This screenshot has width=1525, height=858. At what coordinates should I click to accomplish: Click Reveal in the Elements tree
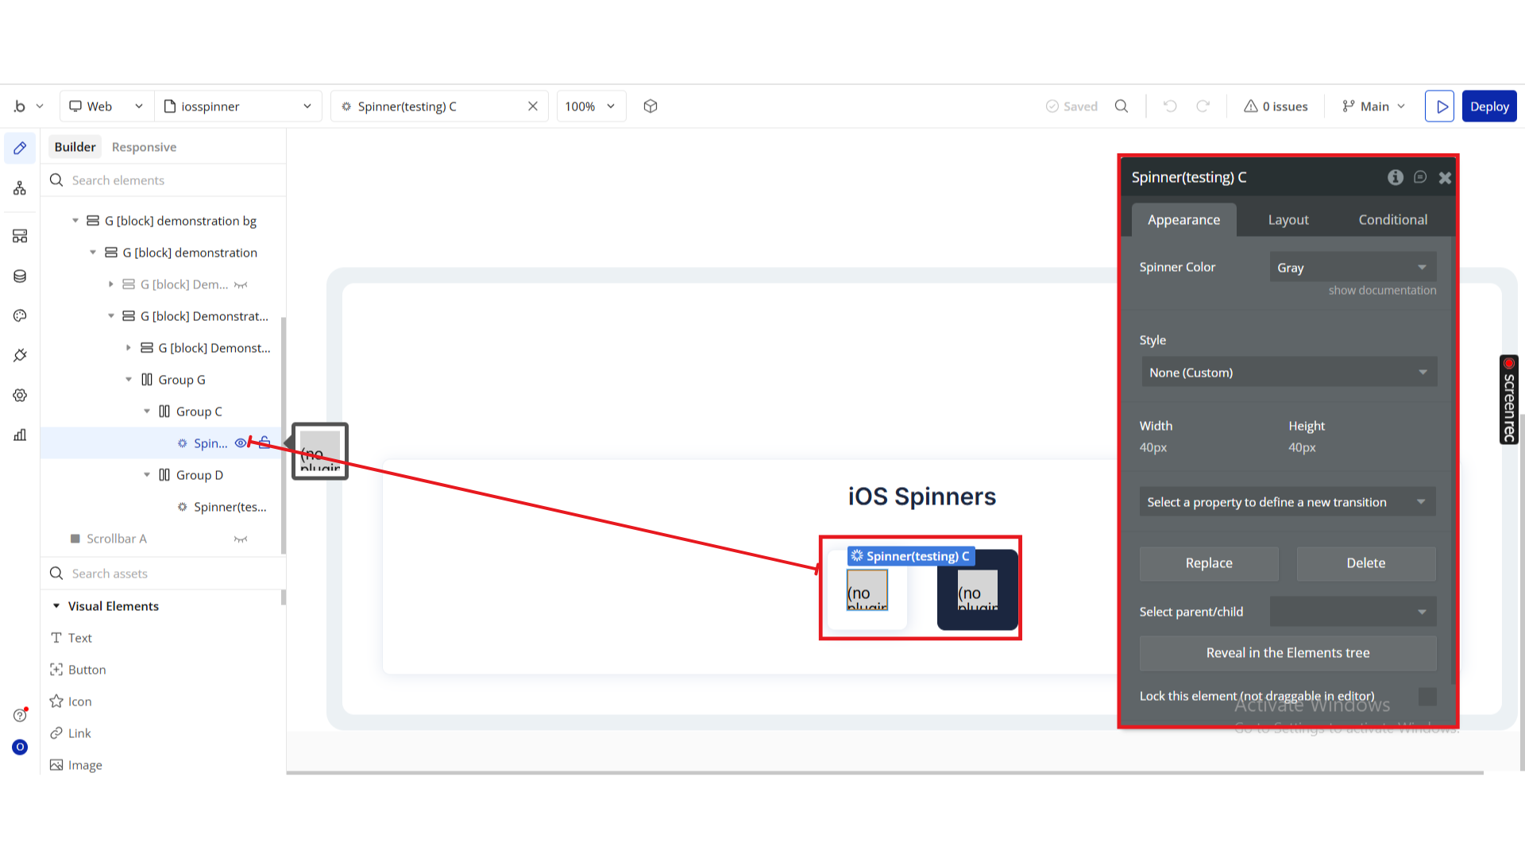1288,653
